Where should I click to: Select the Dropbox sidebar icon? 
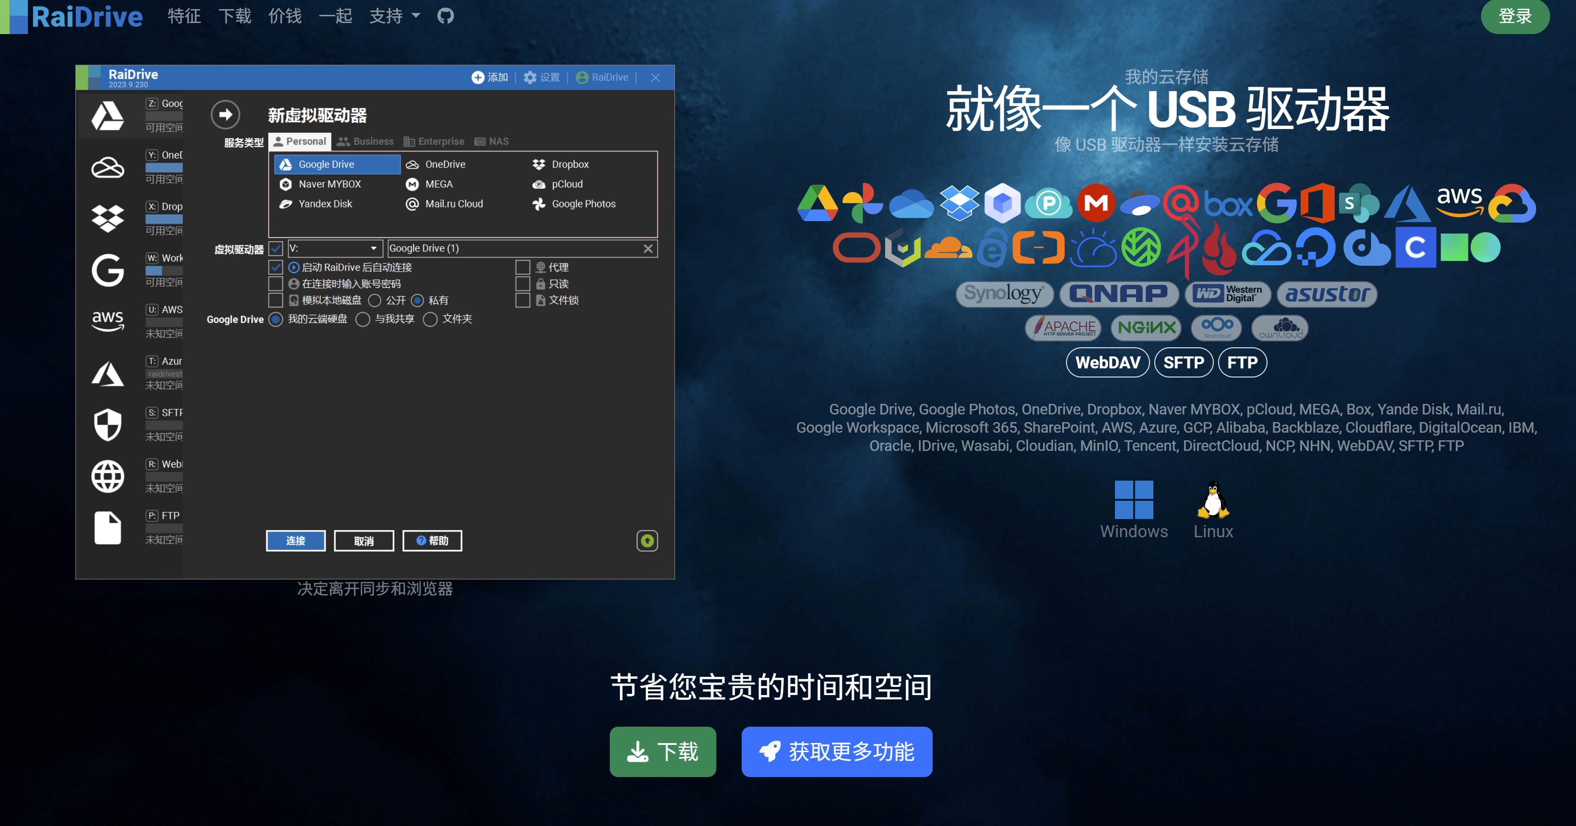pos(107,218)
